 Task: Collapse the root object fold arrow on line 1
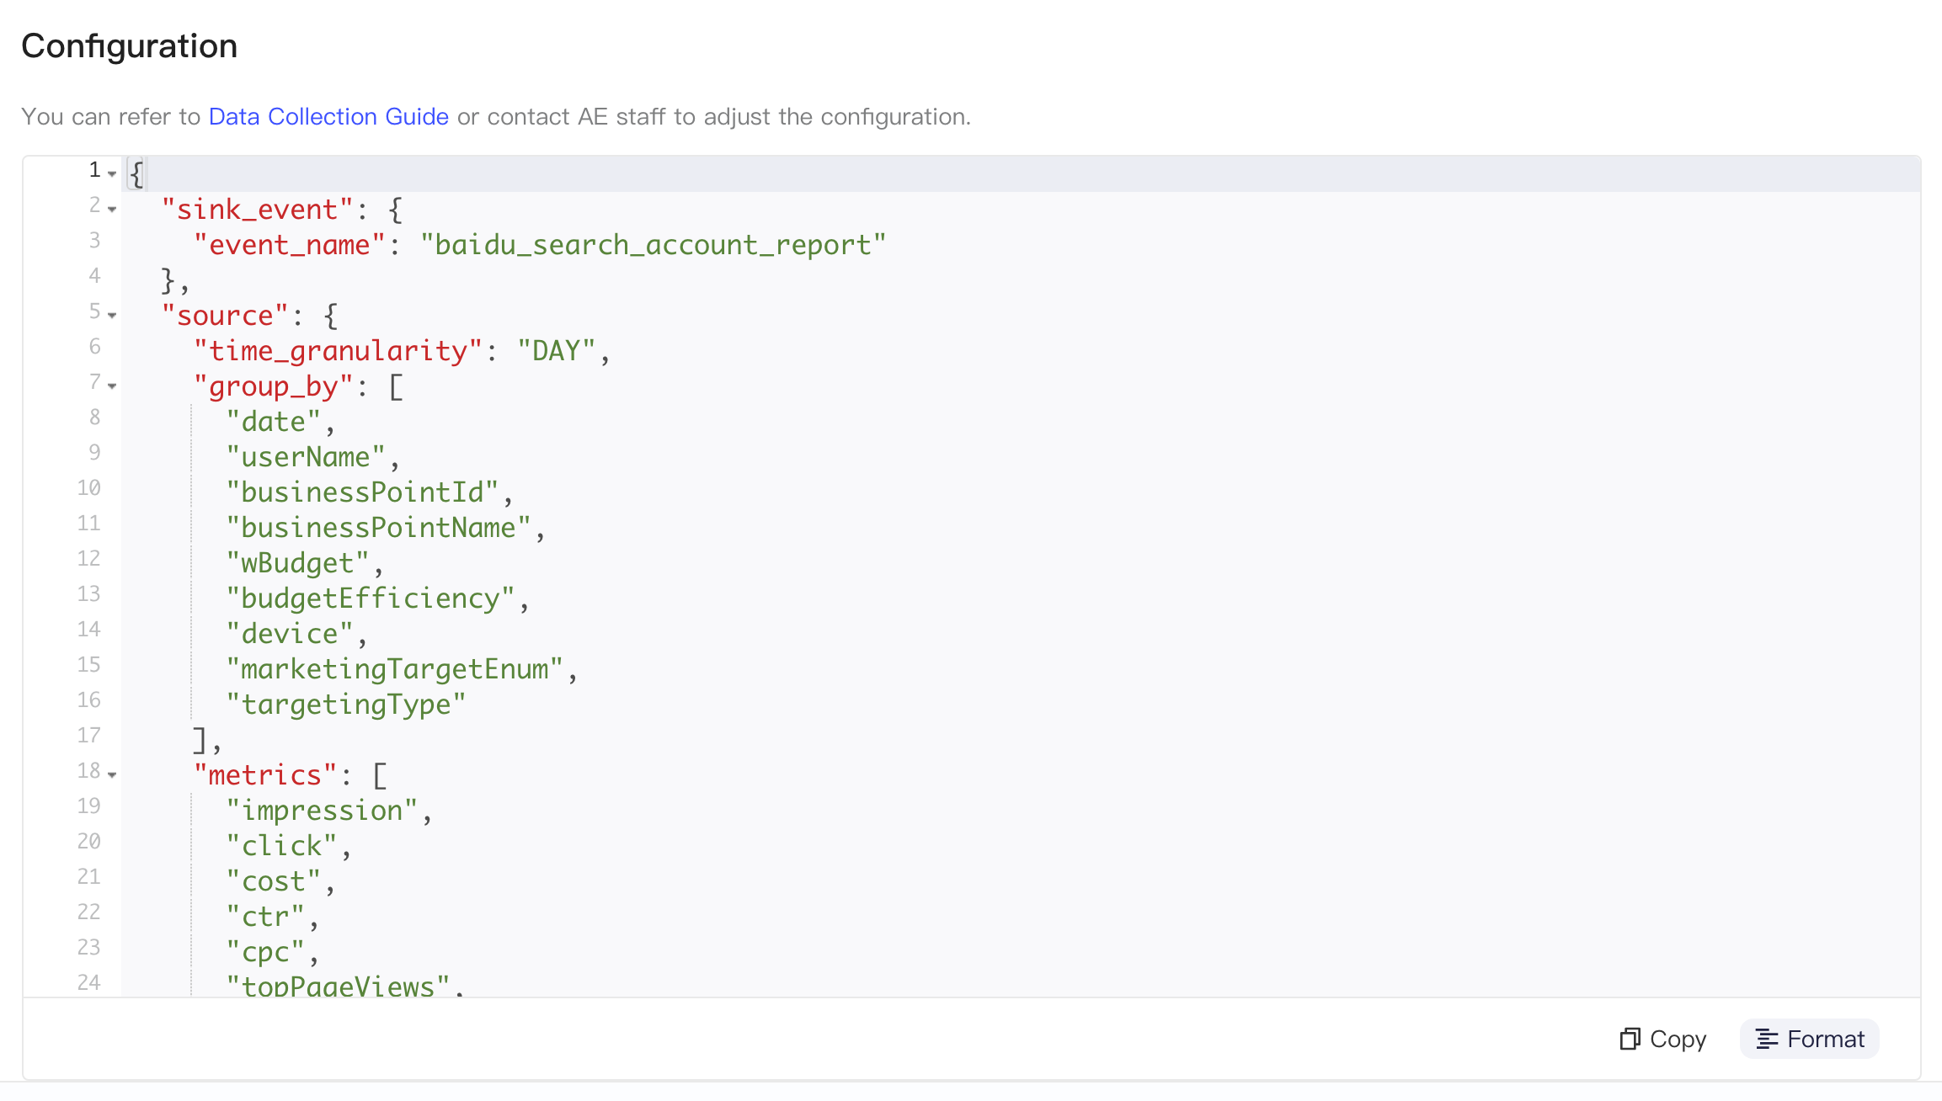pyautogui.click(x=112, y=174)
